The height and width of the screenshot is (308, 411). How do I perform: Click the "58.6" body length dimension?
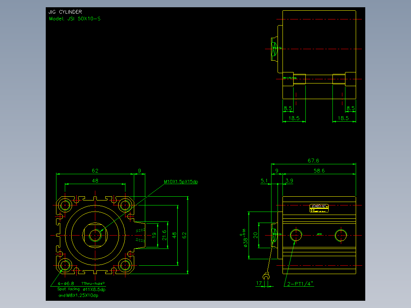pos(319,171)
